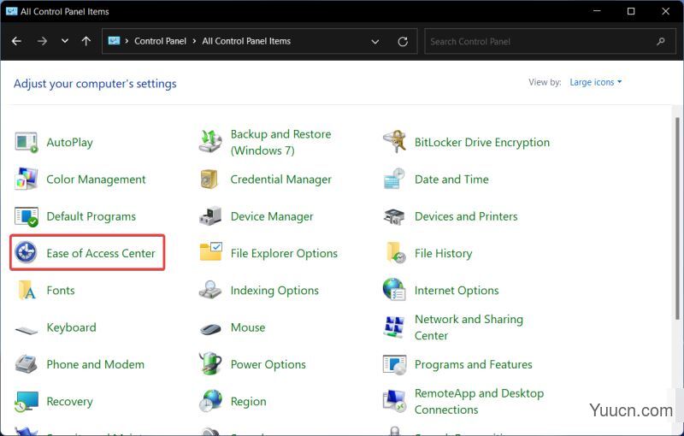
Task: Click the Phone and Modem icon
Action: click(27, 363)
